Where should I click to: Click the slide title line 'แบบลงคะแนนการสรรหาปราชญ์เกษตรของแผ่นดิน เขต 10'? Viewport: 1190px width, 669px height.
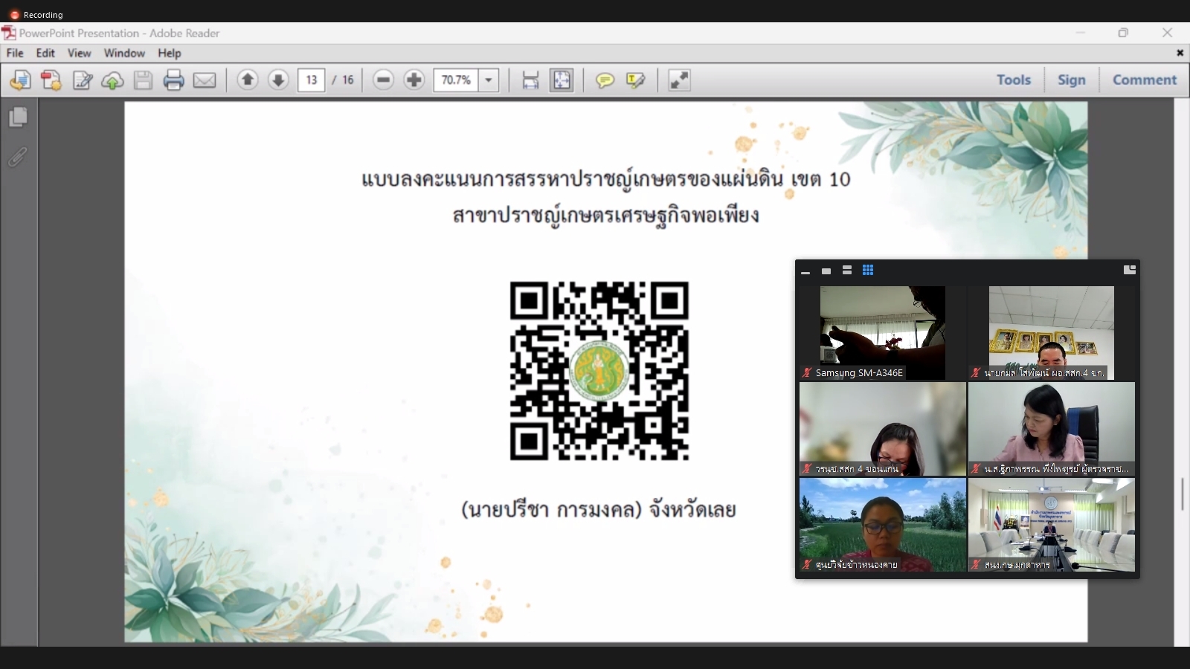(x=606, y=179)
